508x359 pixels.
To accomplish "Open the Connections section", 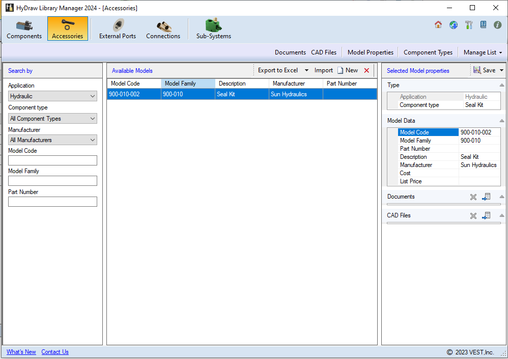I will pos(163,29).
